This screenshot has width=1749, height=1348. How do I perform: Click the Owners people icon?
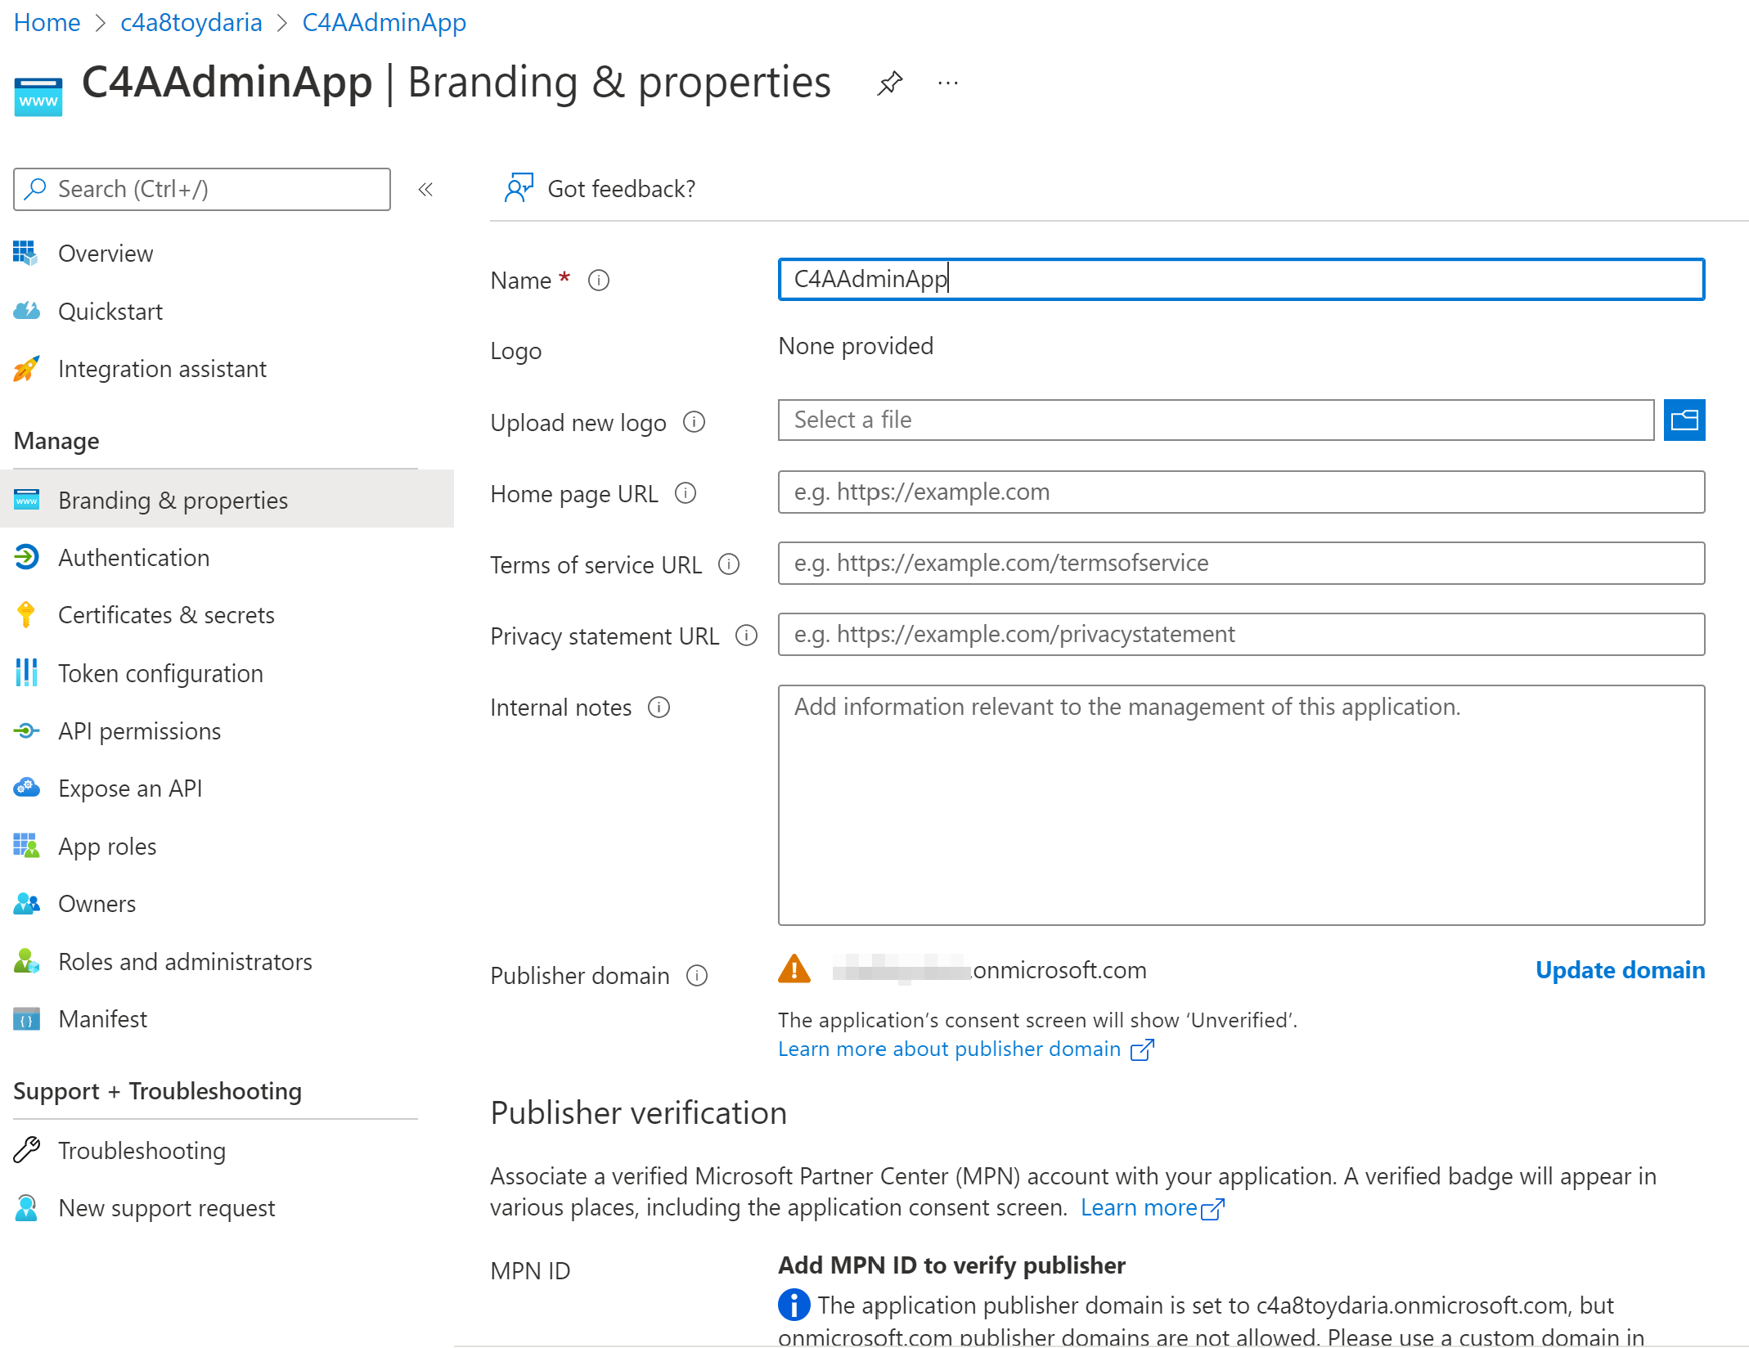(26, 903)
